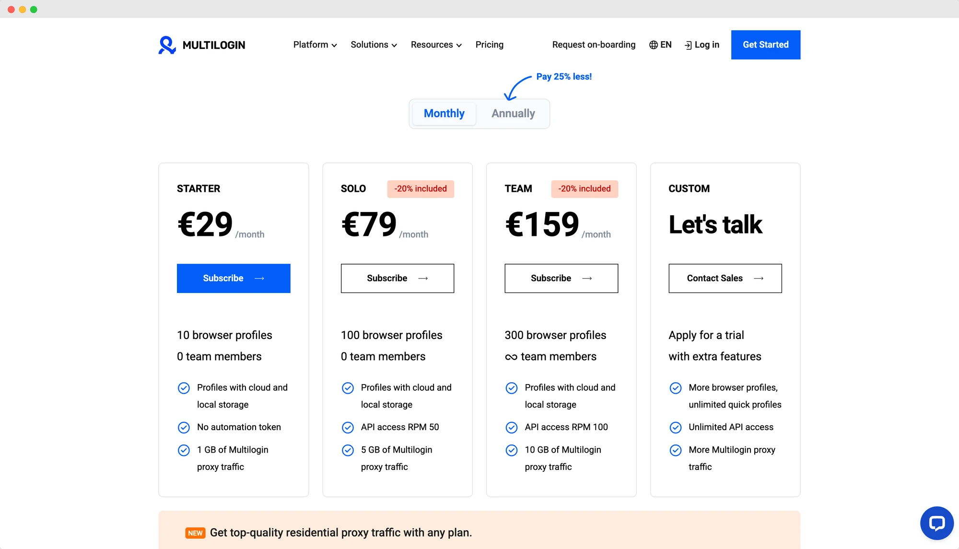The image size is (959, 549).
Task: Expand the Solutions dropdown menu
Action: tap(374, 45)
